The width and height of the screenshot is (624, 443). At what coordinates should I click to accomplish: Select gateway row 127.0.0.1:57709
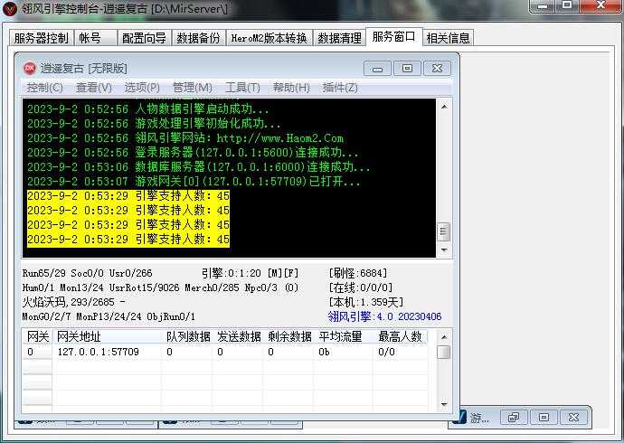[98, 352]
